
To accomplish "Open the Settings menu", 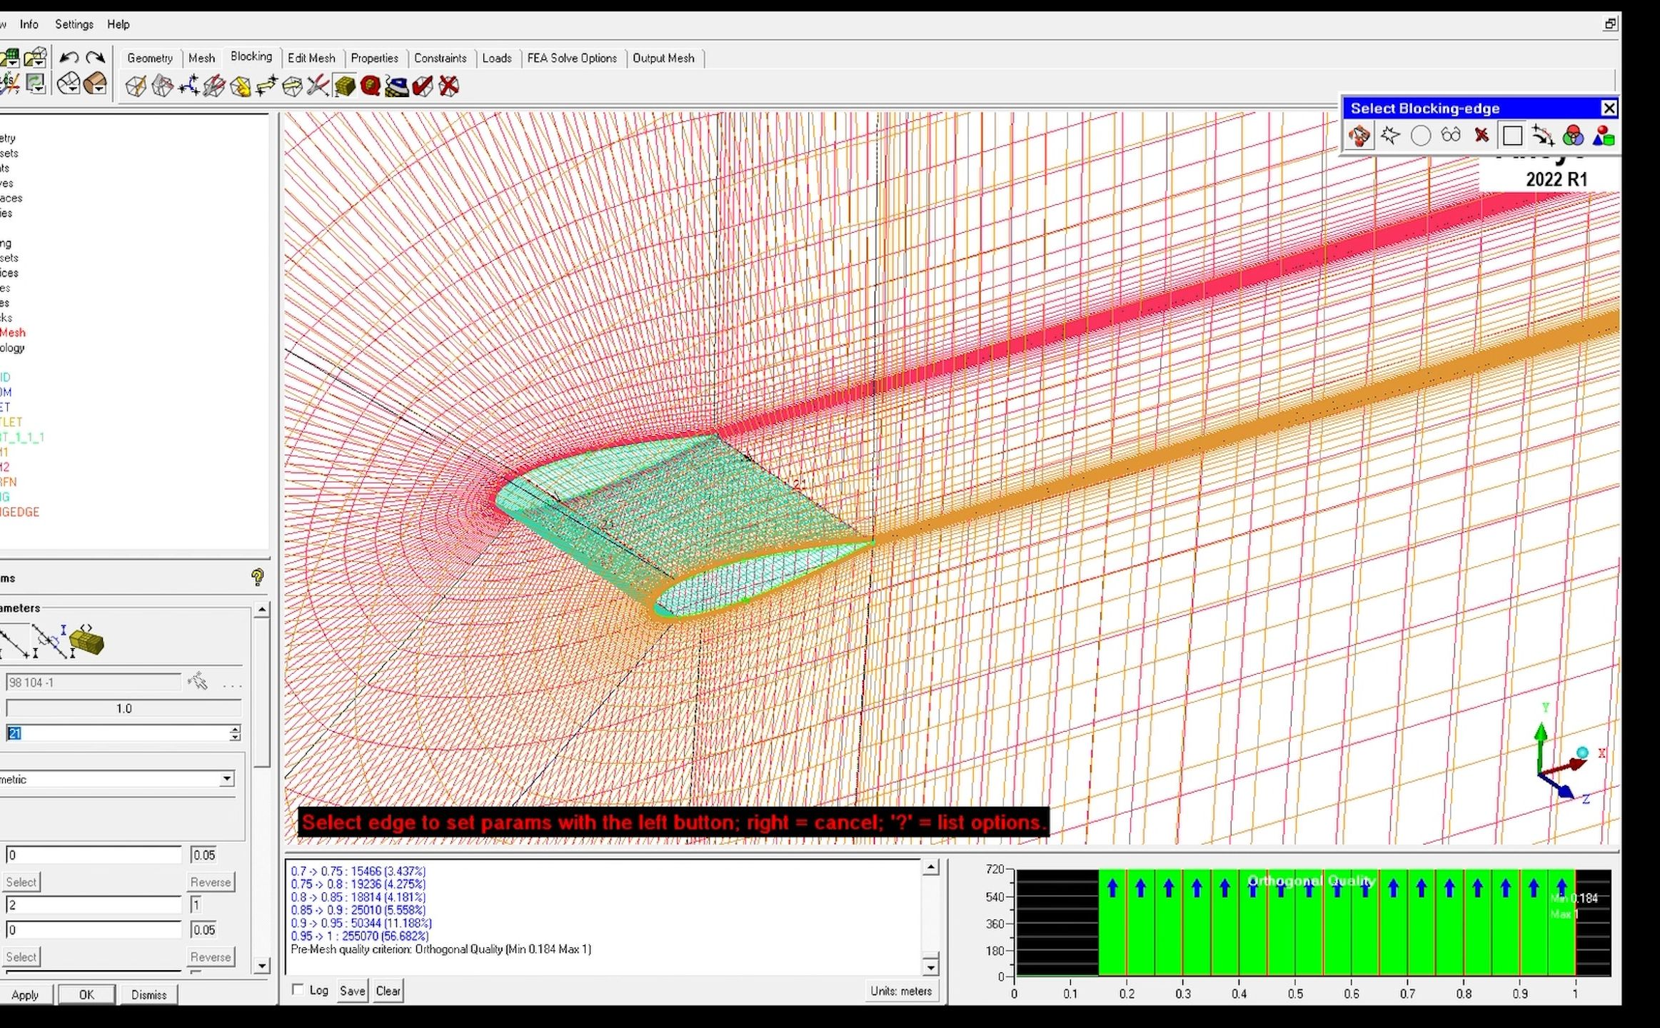I will [74, 24].
